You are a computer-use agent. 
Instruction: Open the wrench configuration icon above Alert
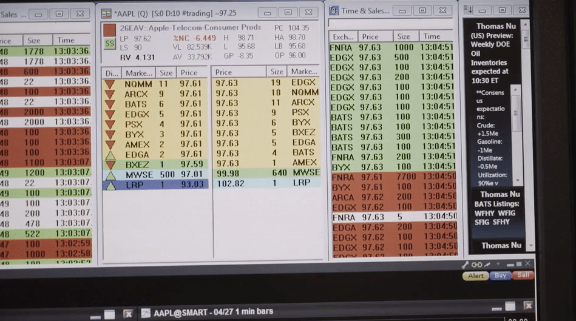pyautogui.click(x=466, y=265)
